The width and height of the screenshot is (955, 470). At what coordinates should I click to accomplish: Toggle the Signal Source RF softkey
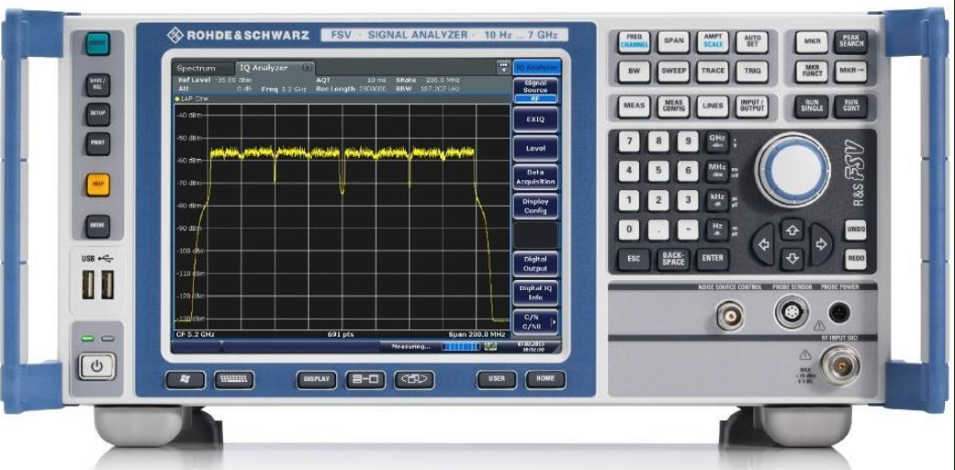coord(535,90)
